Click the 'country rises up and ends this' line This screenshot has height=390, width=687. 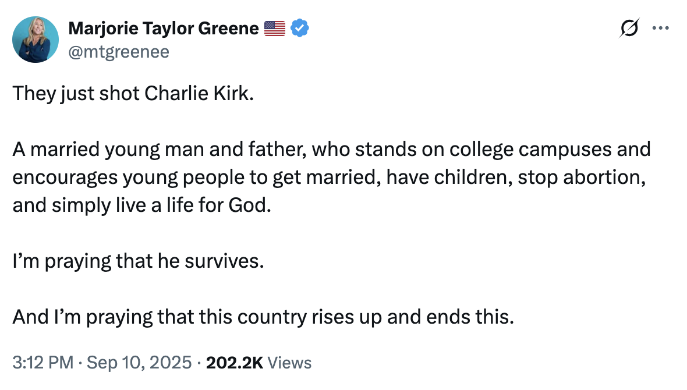click(263, 317)
